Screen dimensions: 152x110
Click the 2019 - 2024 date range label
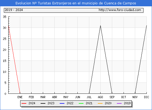point(14,10)
